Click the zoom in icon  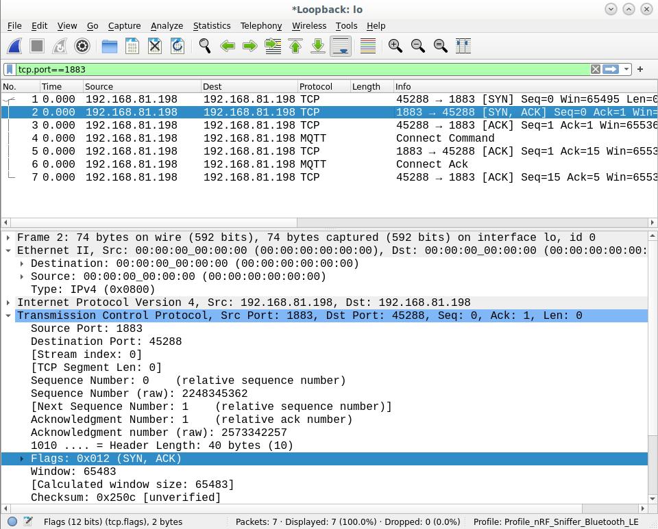click(x=395, y=46)
